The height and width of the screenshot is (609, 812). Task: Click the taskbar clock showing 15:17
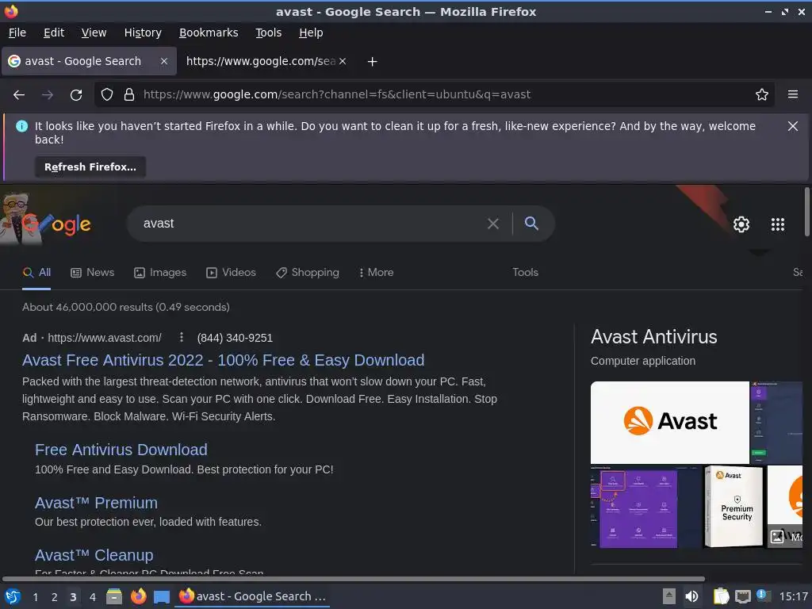click(793, 596)
